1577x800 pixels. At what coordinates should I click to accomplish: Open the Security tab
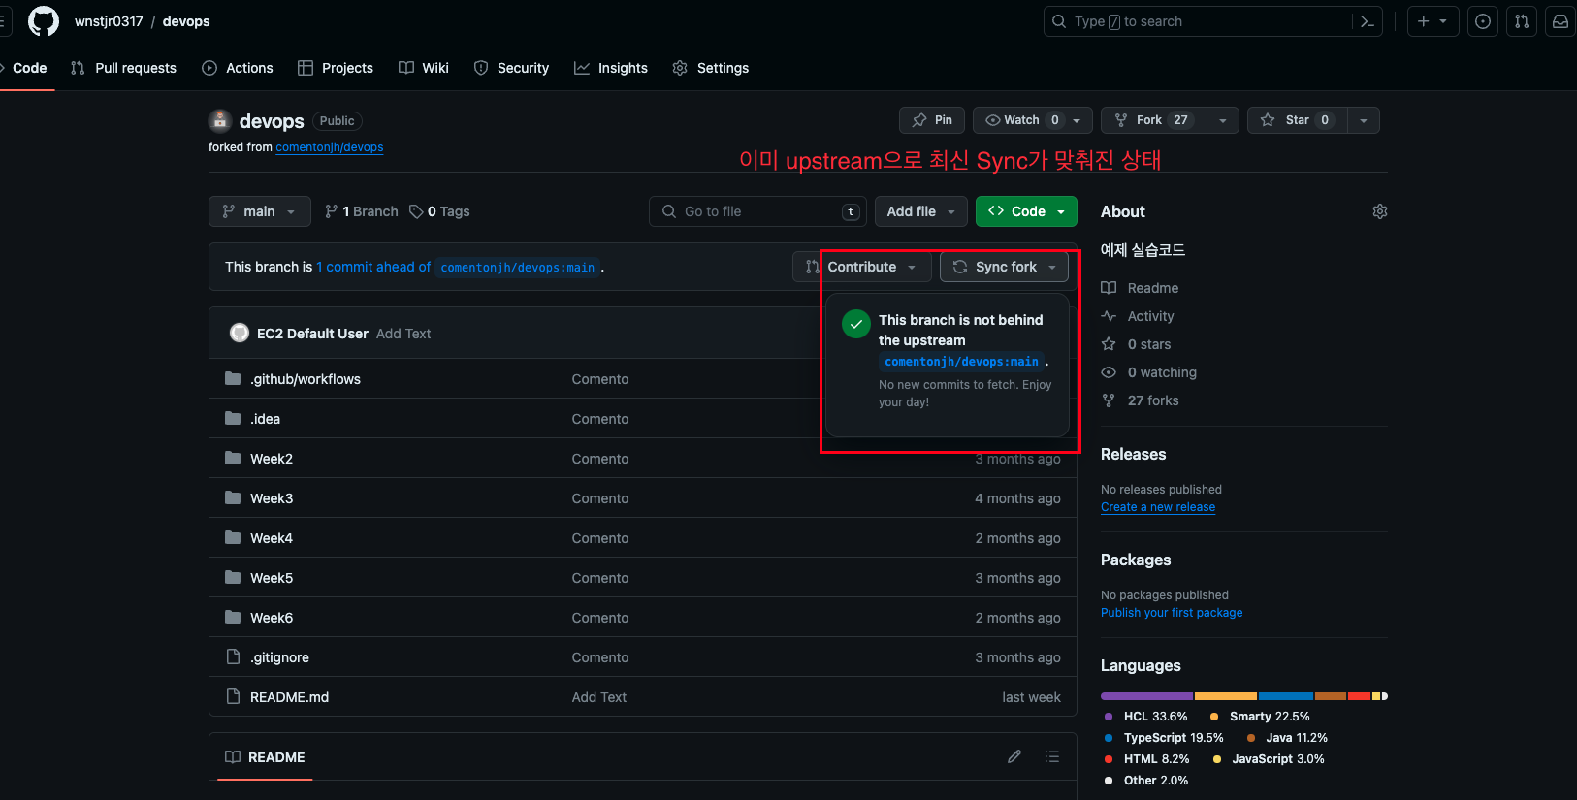tap(511, 68)
